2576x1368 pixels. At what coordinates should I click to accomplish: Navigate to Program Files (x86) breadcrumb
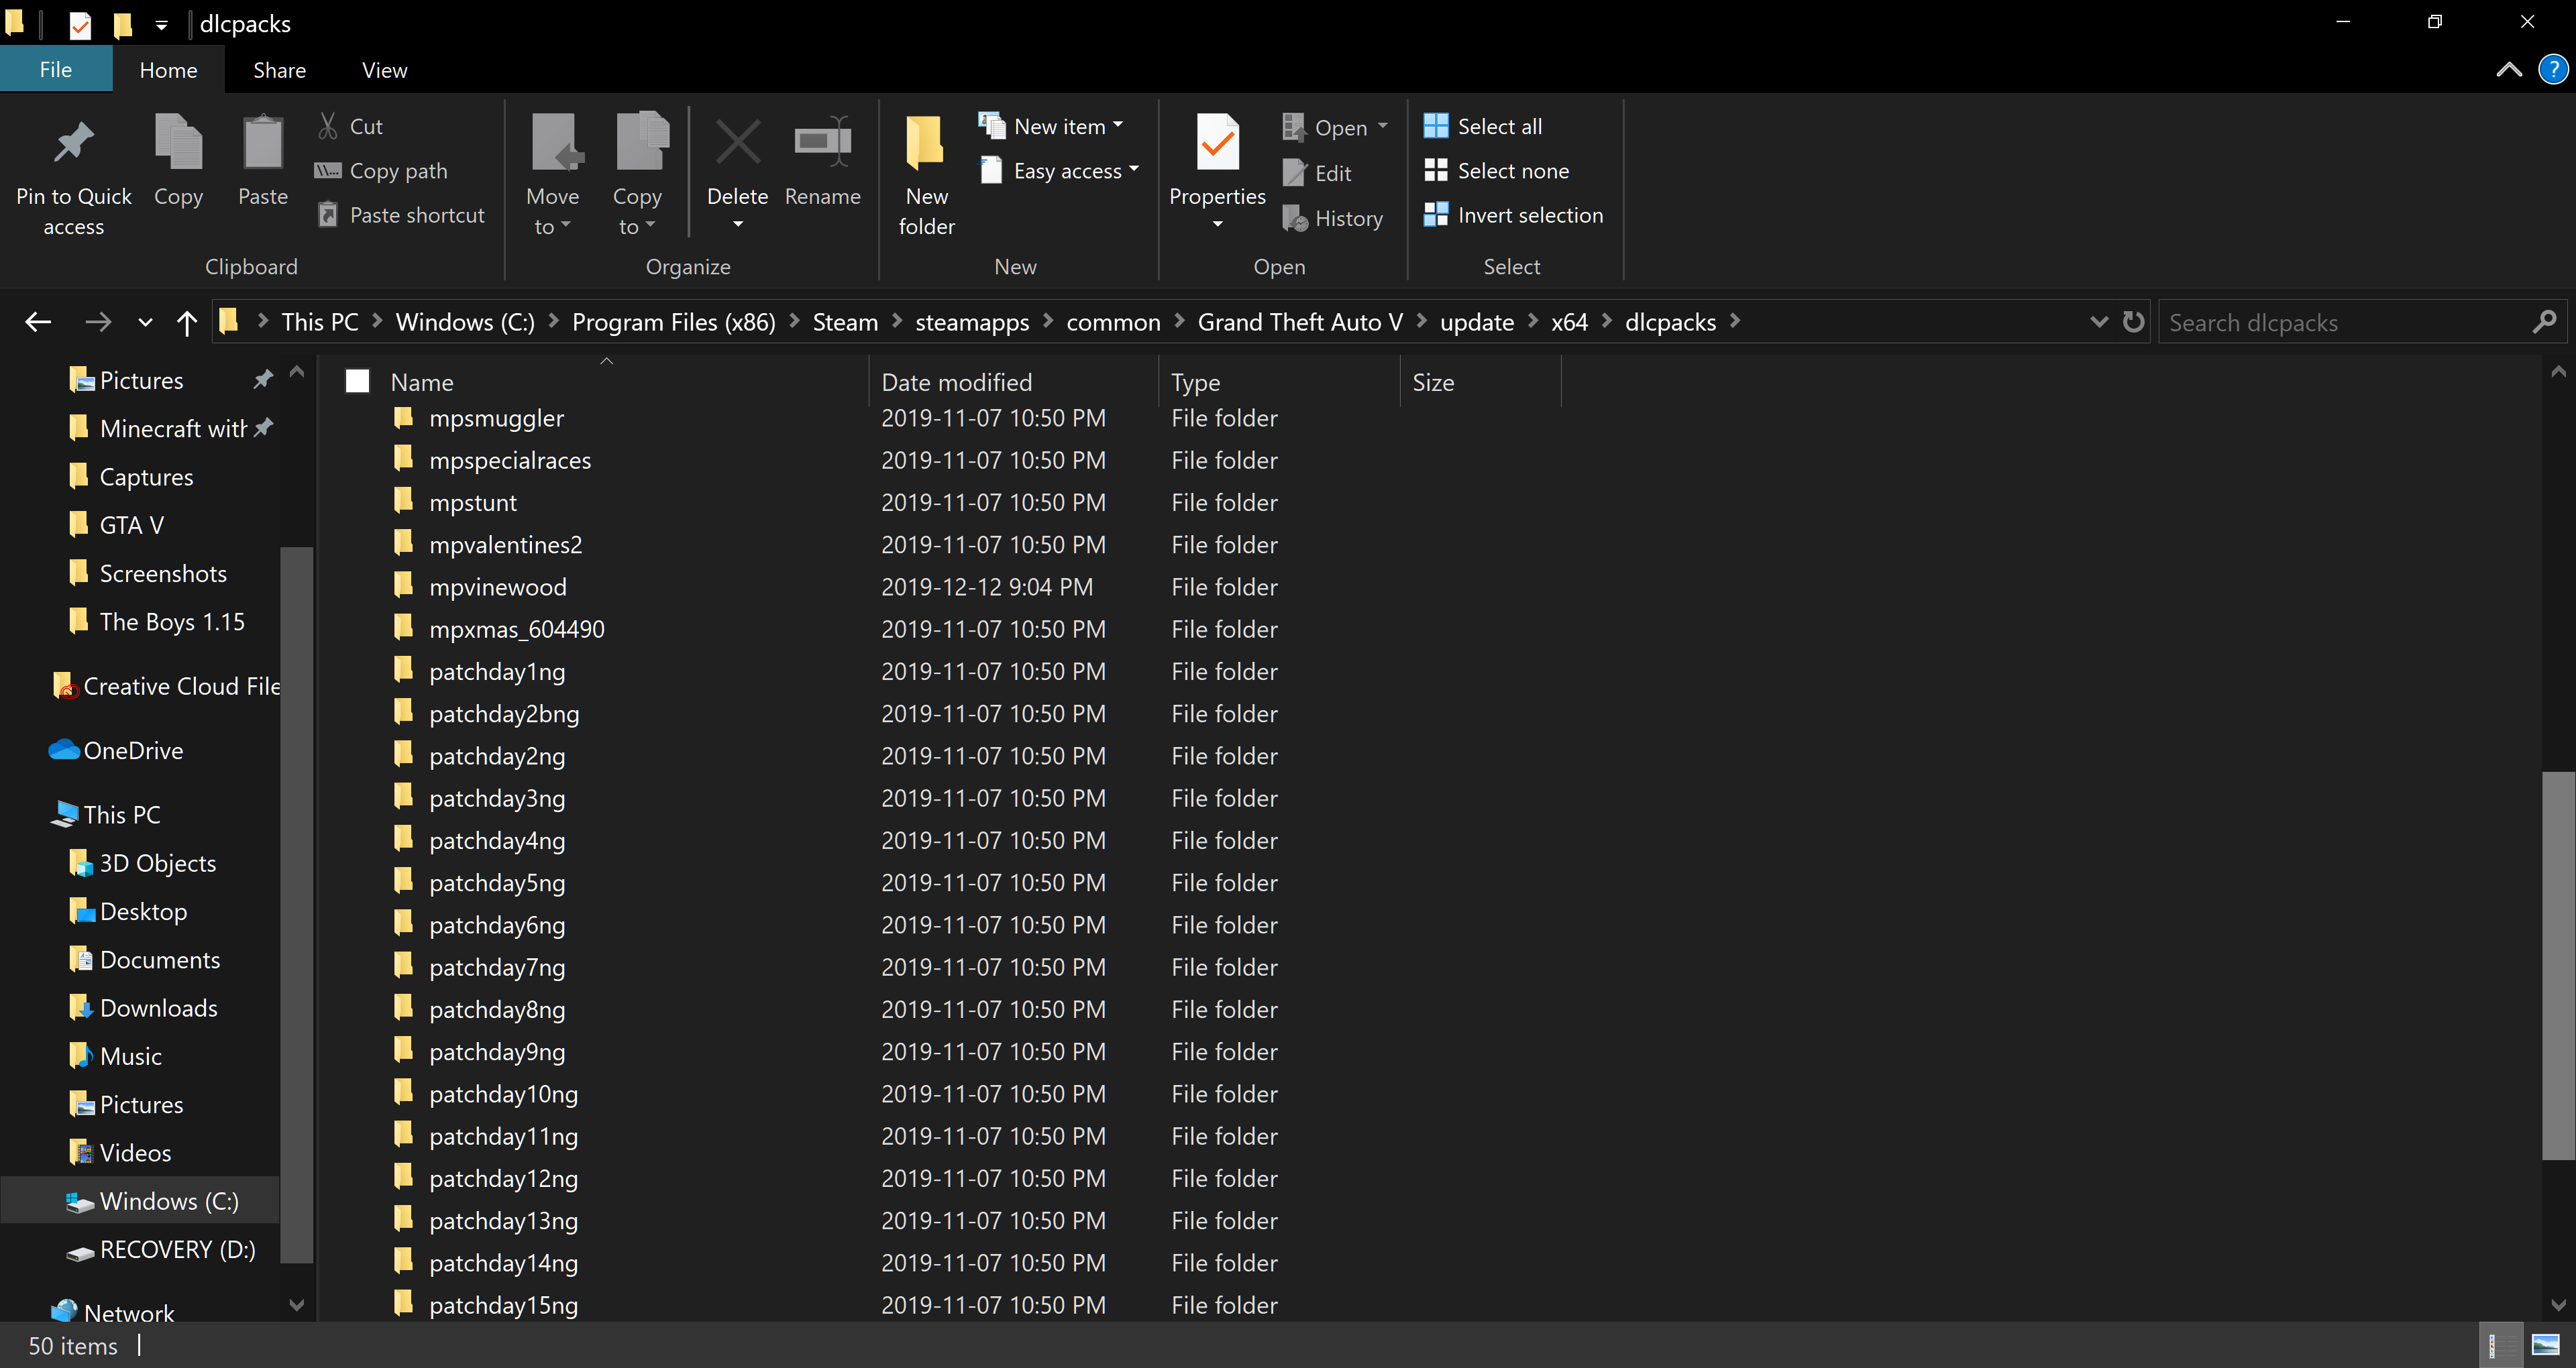click(674, 322)
